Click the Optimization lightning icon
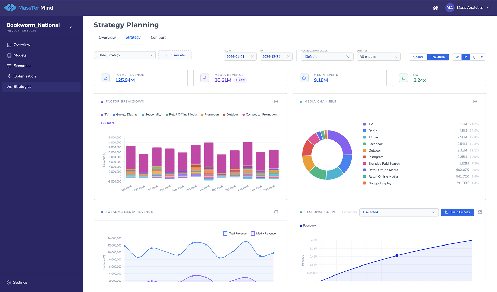 [x=9, y=76]
